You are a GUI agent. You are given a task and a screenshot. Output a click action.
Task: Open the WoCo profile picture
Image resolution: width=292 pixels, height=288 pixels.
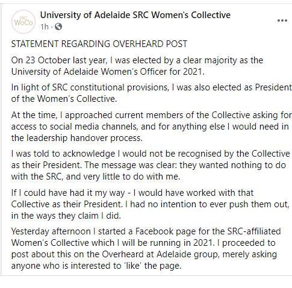pos(23,22)
